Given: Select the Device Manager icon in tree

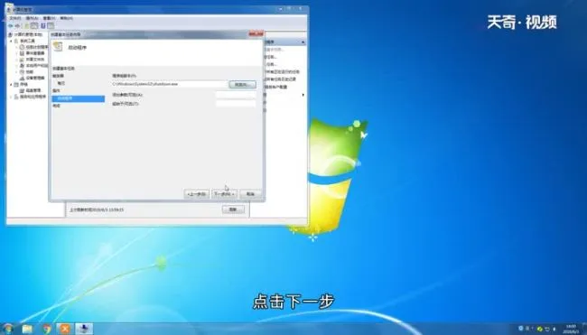Looking at the screenshot, I should coord(22,78).
